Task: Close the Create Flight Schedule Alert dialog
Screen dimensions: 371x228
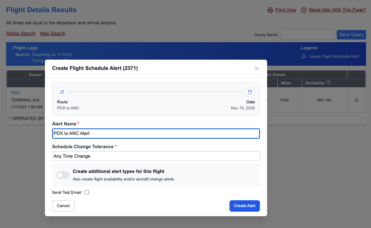Action: pos(256,68)
